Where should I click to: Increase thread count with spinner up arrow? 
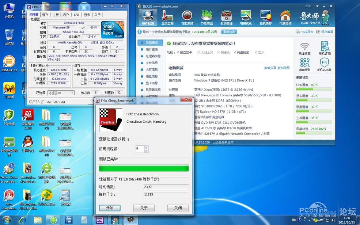tap(146, 147)
